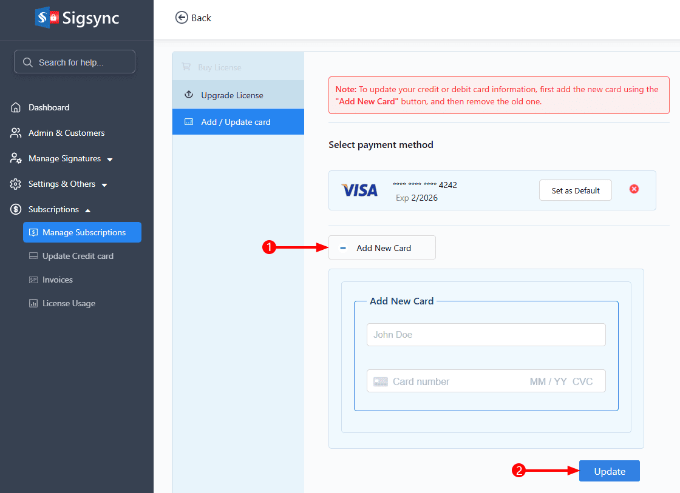Click the Dashboard home icon
This screenshot has height=493, width=680.
click(x=15, y=107)
